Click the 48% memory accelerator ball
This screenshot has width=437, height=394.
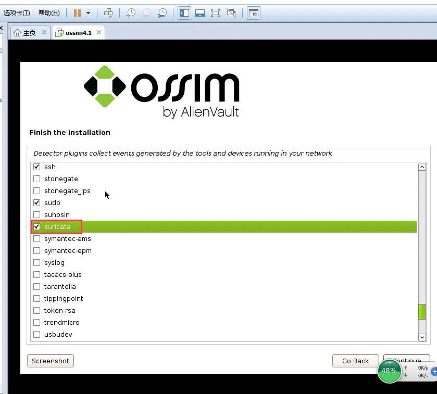point(389,371)
